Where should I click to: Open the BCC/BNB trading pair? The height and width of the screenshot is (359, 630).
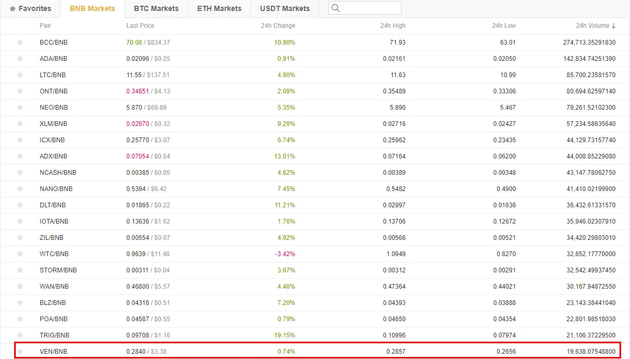pyautogui.click(x=54, y=43)
